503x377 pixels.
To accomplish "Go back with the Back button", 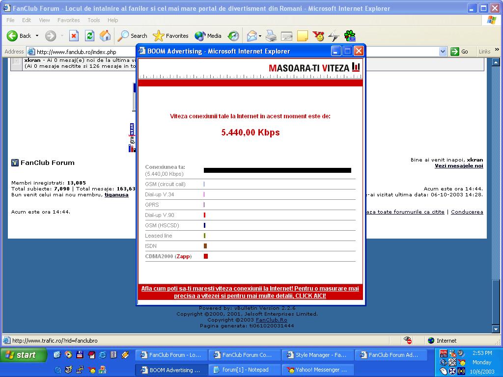I will 19,36.
